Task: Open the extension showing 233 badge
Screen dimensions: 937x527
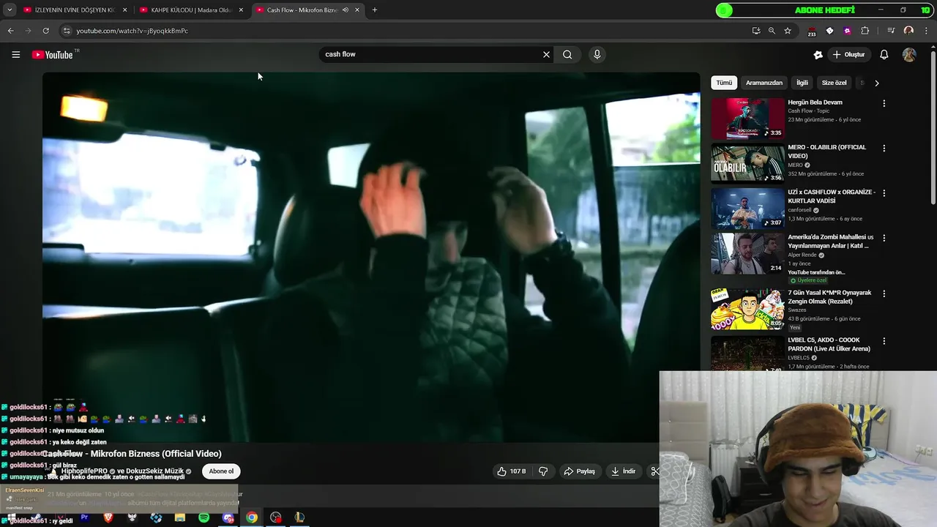Action: [x=812, y=31]
